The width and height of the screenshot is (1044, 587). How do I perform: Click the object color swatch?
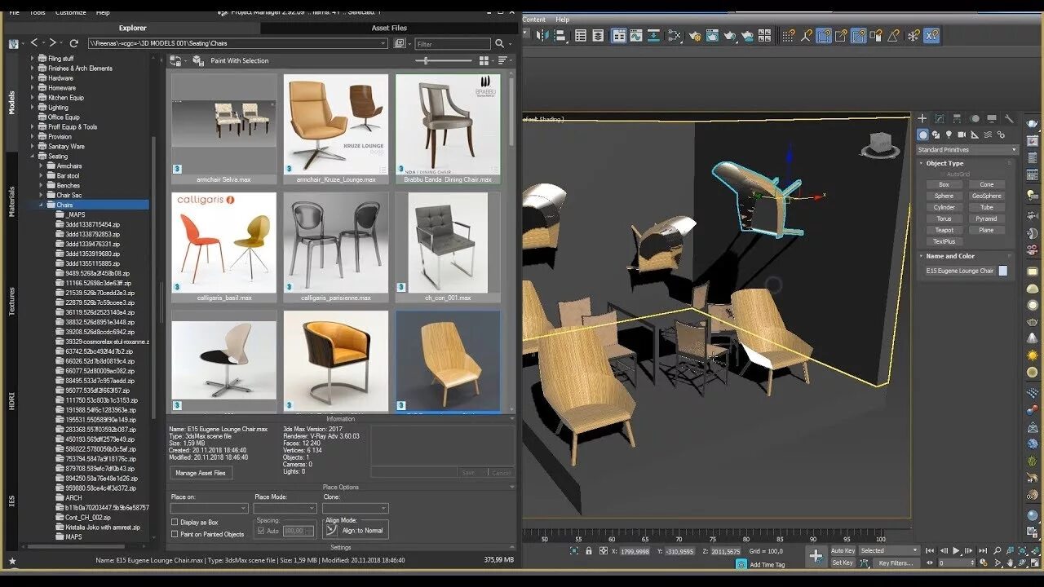(x=1003, y=271)
